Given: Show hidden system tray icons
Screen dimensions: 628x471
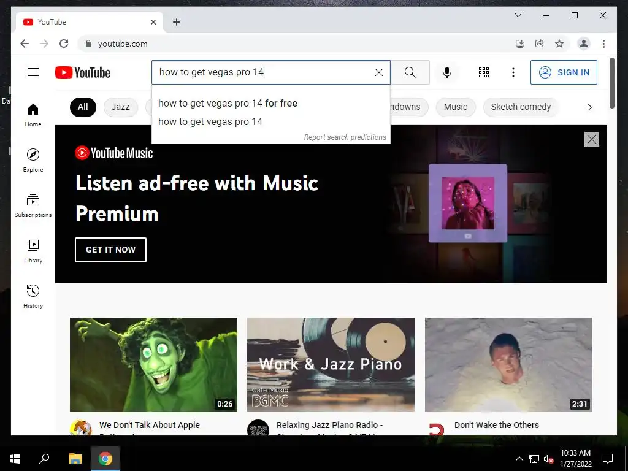Looking at the screenshot, I should click(x=519, y=459).
